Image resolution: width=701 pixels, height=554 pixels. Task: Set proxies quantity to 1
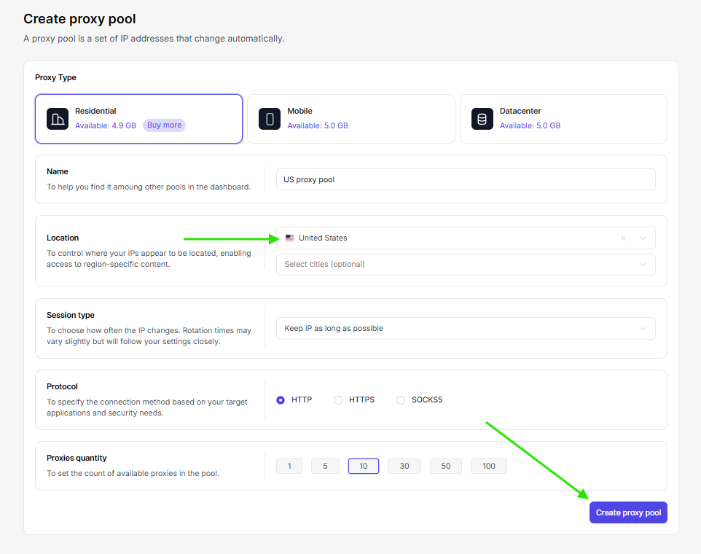289,467
